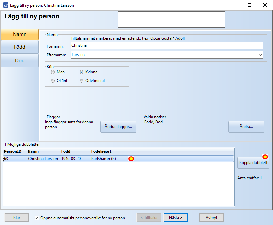Click the Födelseort column header
Image resolution: width=273 pixels, height=225 pixels.
162,151
